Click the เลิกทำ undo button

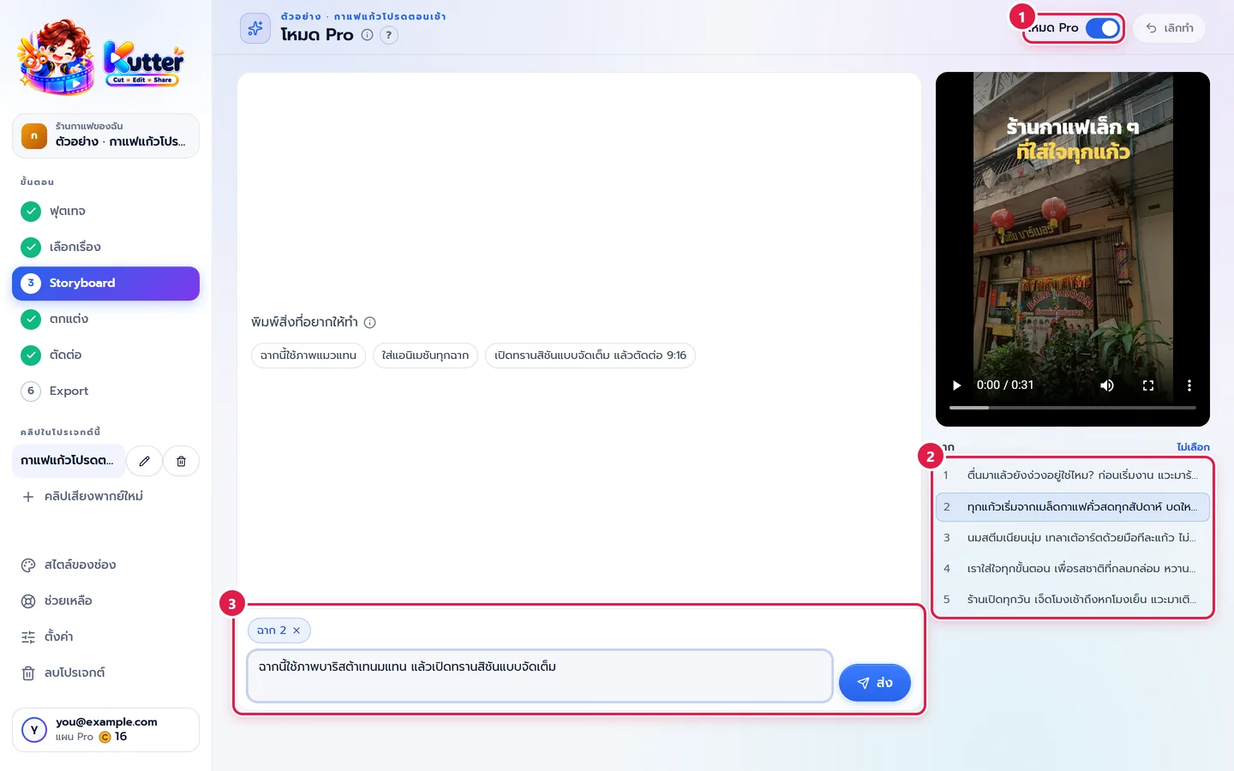1170,28
